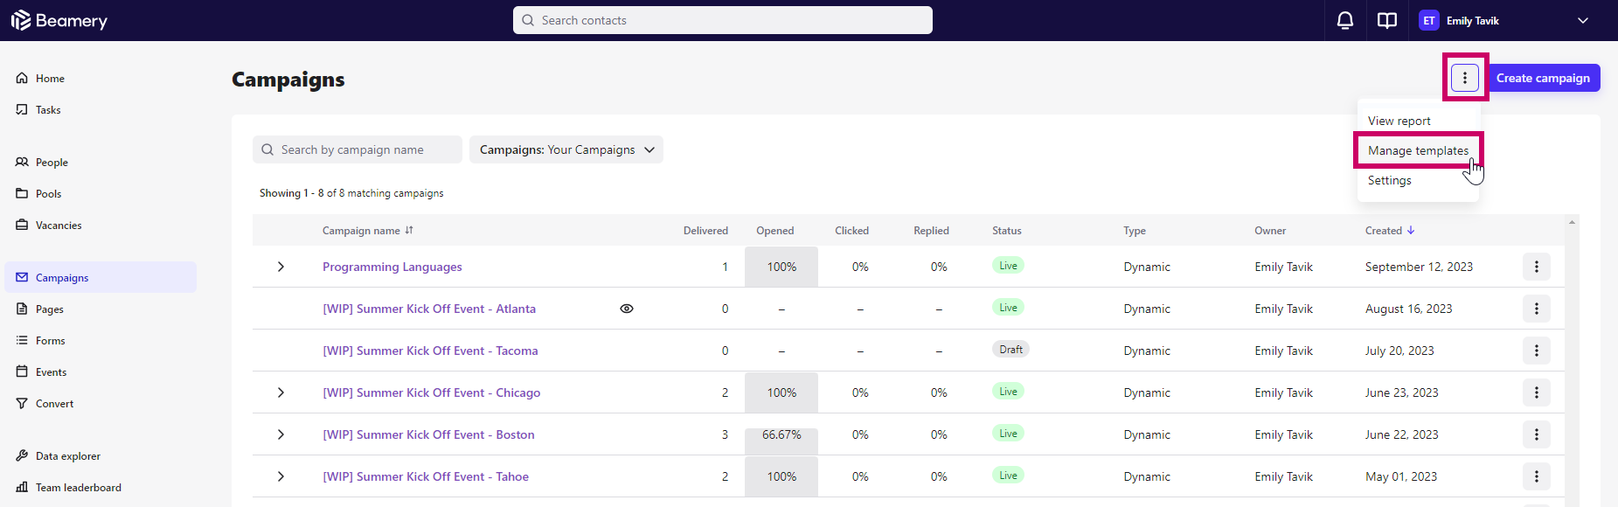Open Campaigns: Your Campaigns filter dropdown
1618x507 pixels.
[566, 149]
